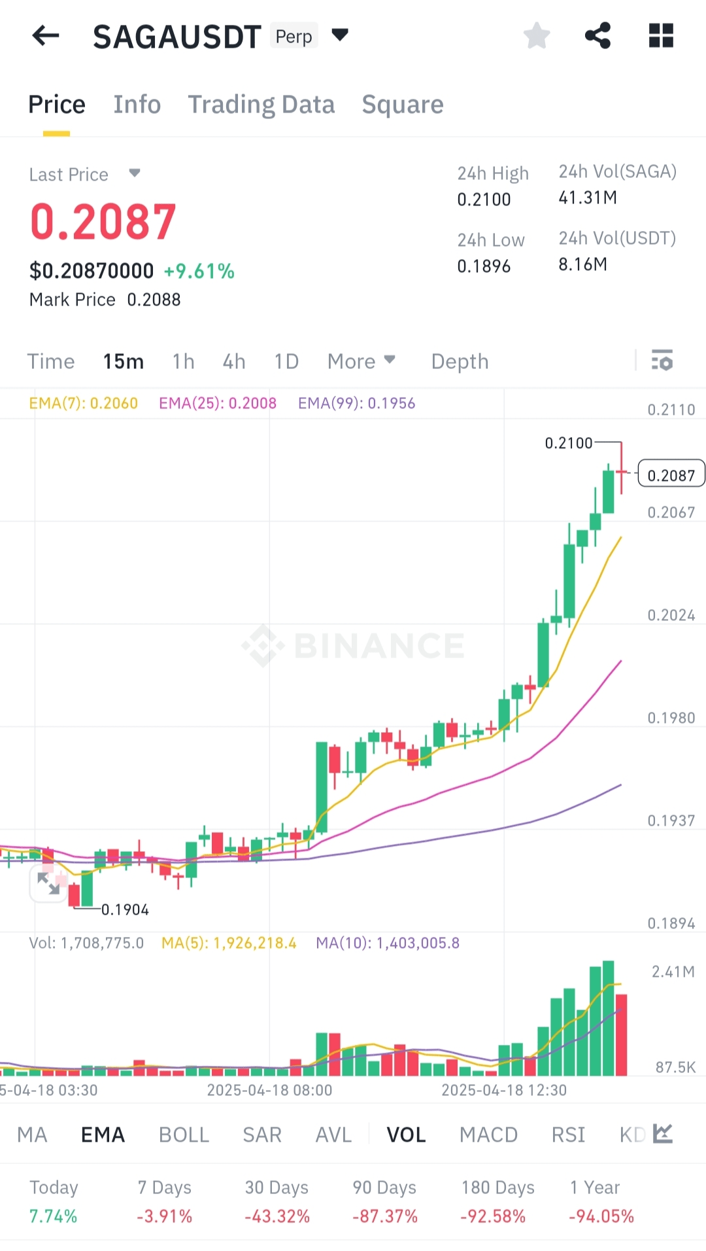Open the grid layout menu icon
706x1251 pixels.
click(661, 35)
